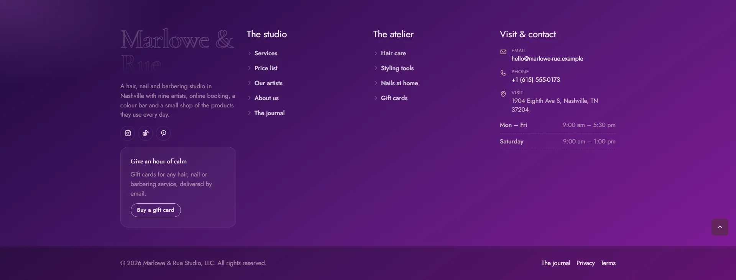This screenshot has width=736, height=280.
Task: Click The atelier column heading
Action: pyautogui.click(x=393, y=34)
